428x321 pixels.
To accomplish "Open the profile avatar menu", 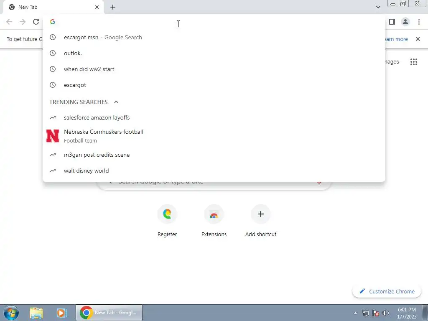I will (405, 22).
